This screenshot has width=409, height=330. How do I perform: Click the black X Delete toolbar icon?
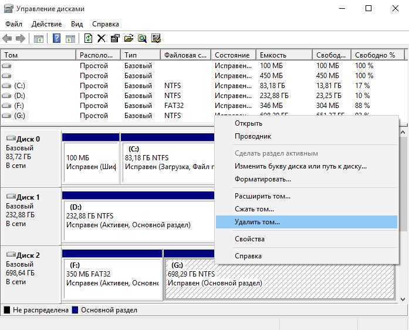click(101, 38)
